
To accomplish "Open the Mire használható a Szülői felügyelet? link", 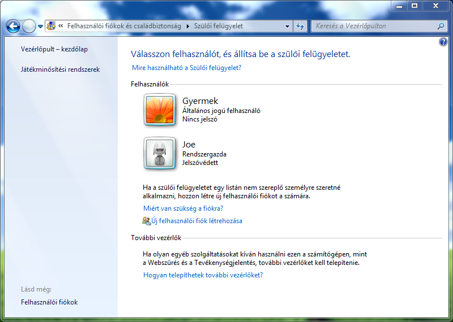I will point(187,68).
